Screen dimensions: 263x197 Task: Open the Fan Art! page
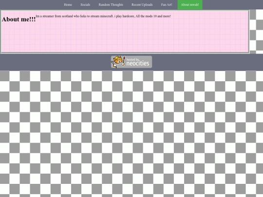click(167, 5)
